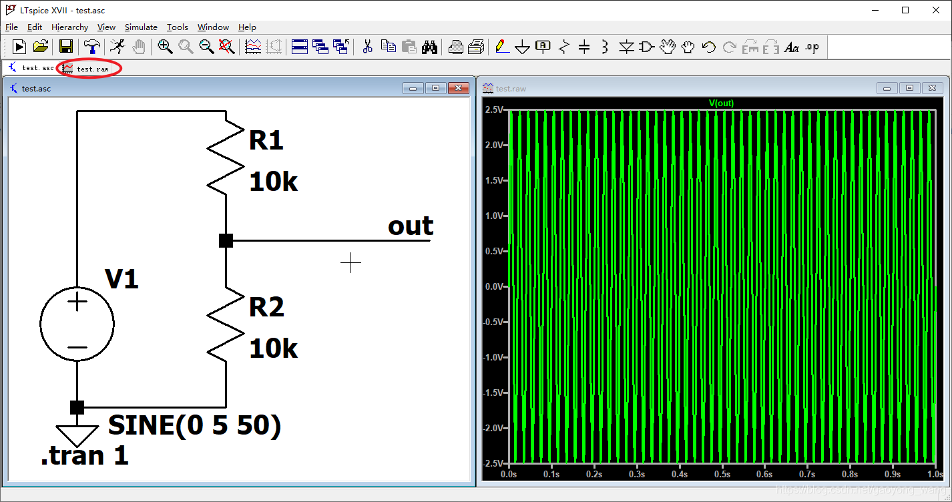Viewport: 952px width, 502px height.
Task: Open the Tools menu
Action: click(178, 27)
